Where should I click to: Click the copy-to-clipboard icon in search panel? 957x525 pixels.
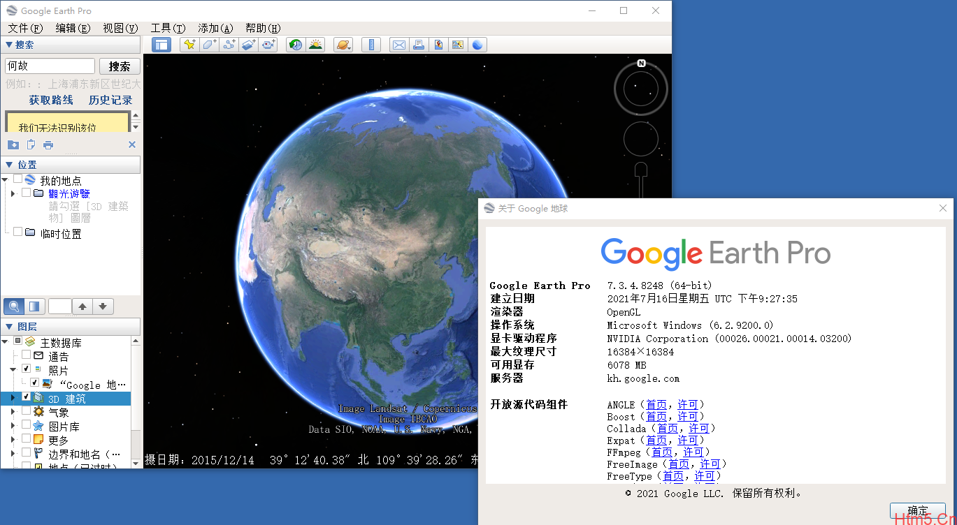(x=31, y=145)
